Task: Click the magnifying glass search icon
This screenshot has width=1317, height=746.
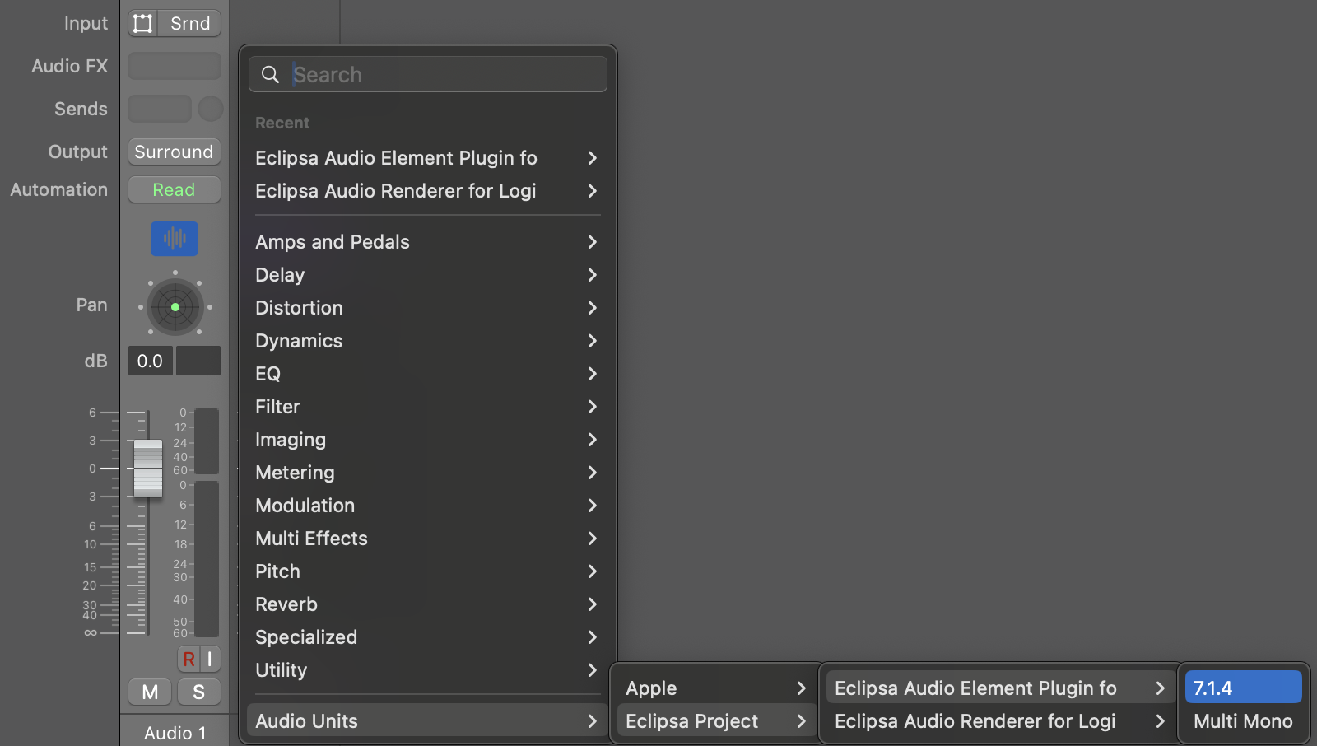Action: (x=270, y=75)
